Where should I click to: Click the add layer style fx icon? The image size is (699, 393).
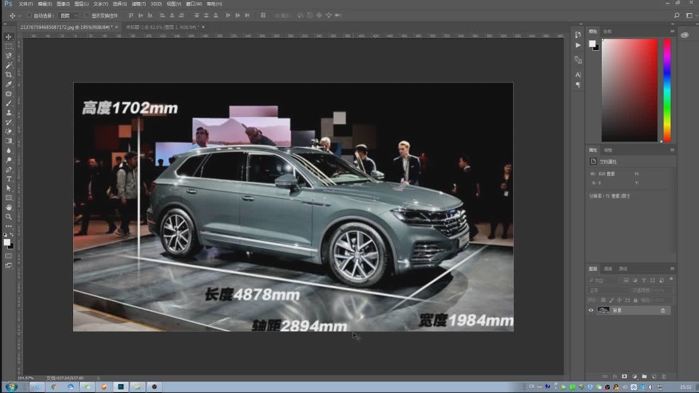pos(615,377)
